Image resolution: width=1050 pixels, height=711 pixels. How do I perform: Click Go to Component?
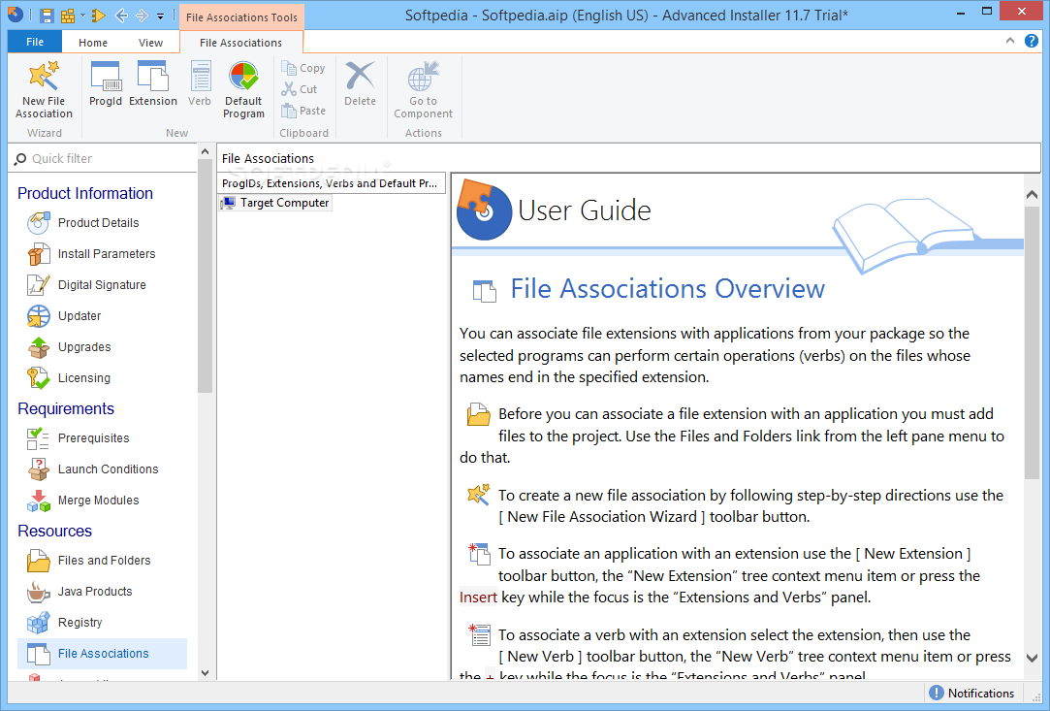[x=424, y=90]
